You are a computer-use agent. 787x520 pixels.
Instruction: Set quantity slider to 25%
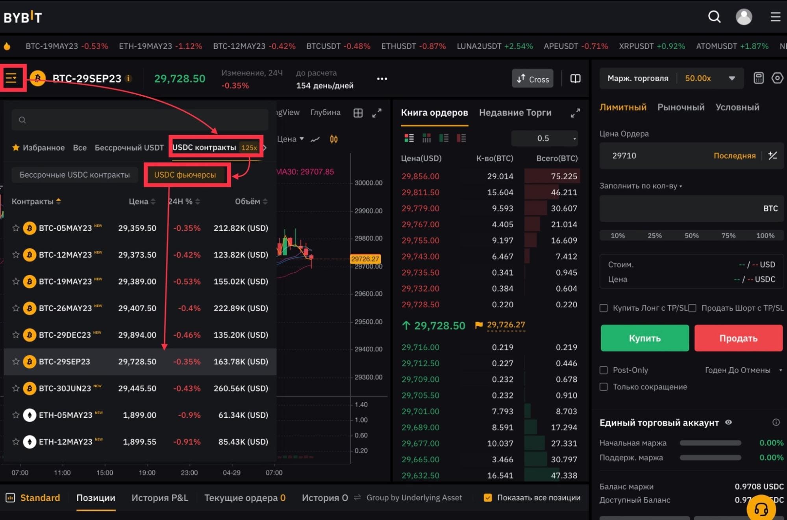(654, 235)
